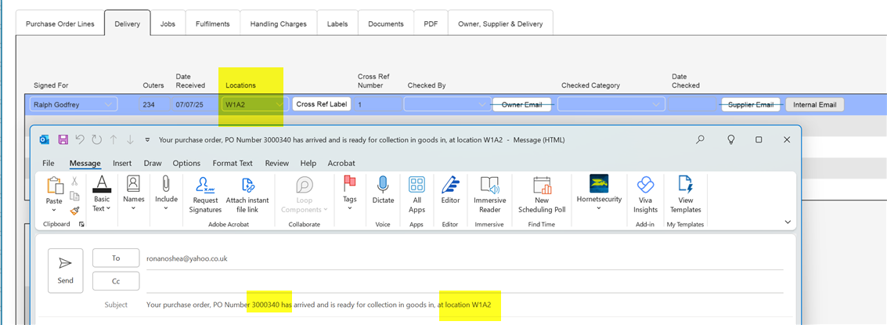Open the Tags flag dropdown
The height and width of the screenshot is (325, 887).
[x=350, y=193]
